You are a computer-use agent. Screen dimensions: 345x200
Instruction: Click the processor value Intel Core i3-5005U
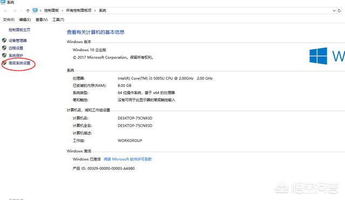(x=165, y=78)
